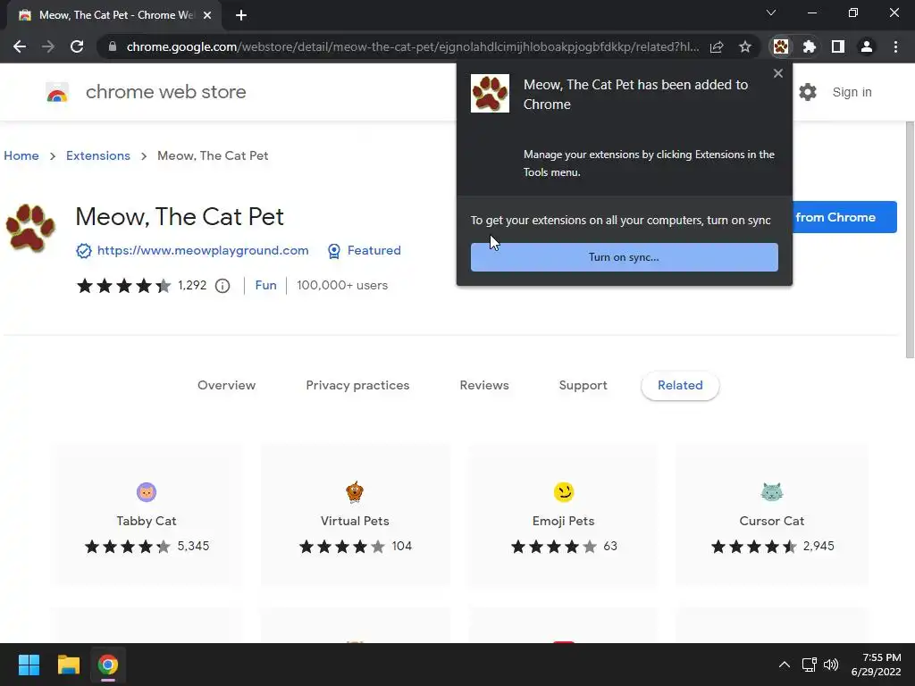Click the 1,292 ratings count

[x=192, y=285]
